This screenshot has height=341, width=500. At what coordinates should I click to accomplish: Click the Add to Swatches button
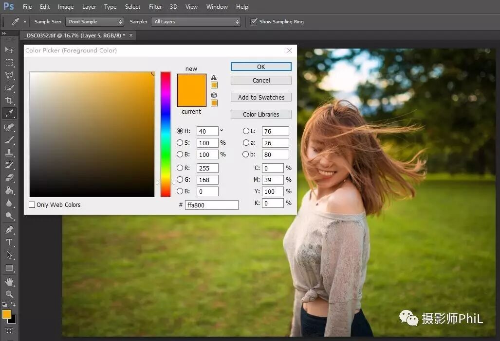pyautogui.click(x=261, y=97)
